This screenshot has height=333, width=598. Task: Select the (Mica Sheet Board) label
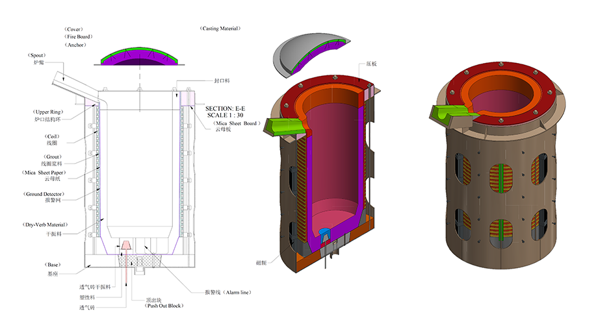[x=237, y=123]
